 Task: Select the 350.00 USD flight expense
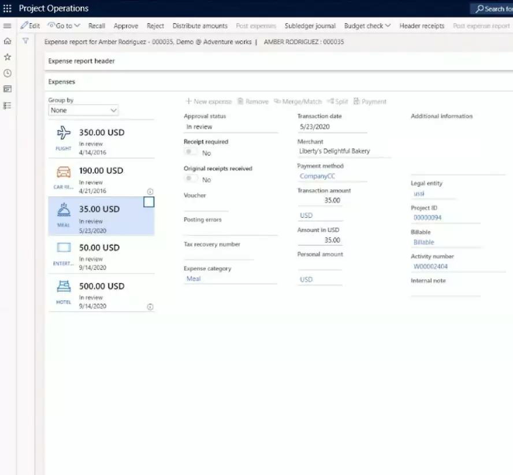[x=101, y=139]
